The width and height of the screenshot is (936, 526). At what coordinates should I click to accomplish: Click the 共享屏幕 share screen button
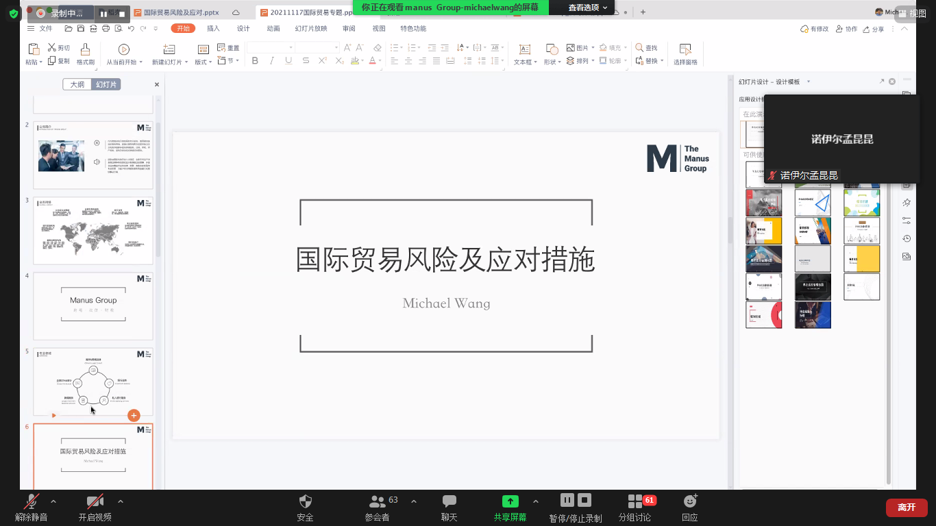pos(510,507)
